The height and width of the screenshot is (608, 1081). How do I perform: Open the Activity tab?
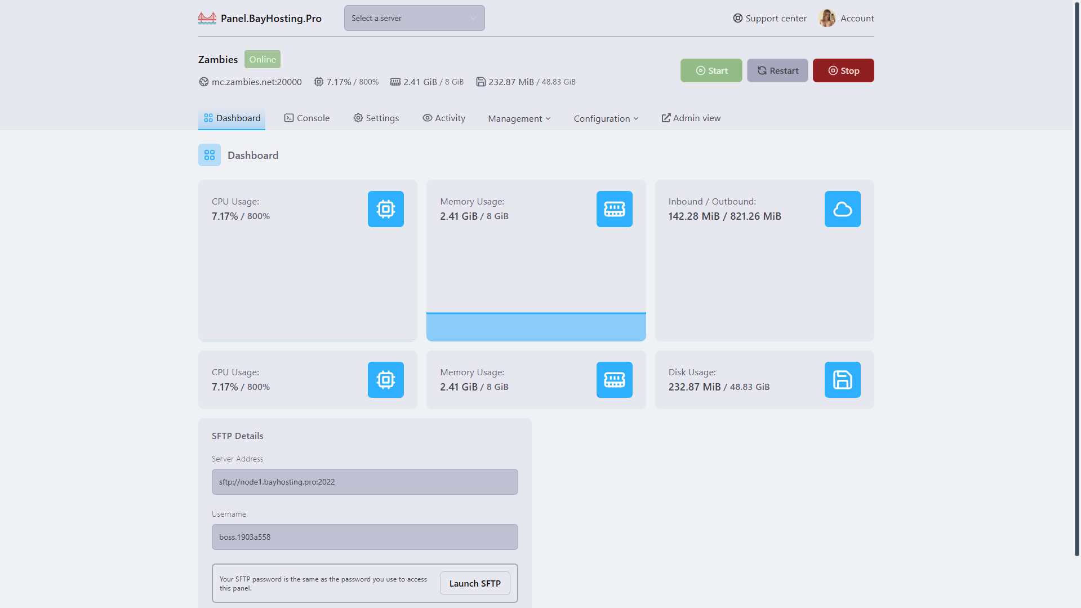pyautogui.click(x=444, y=118)
